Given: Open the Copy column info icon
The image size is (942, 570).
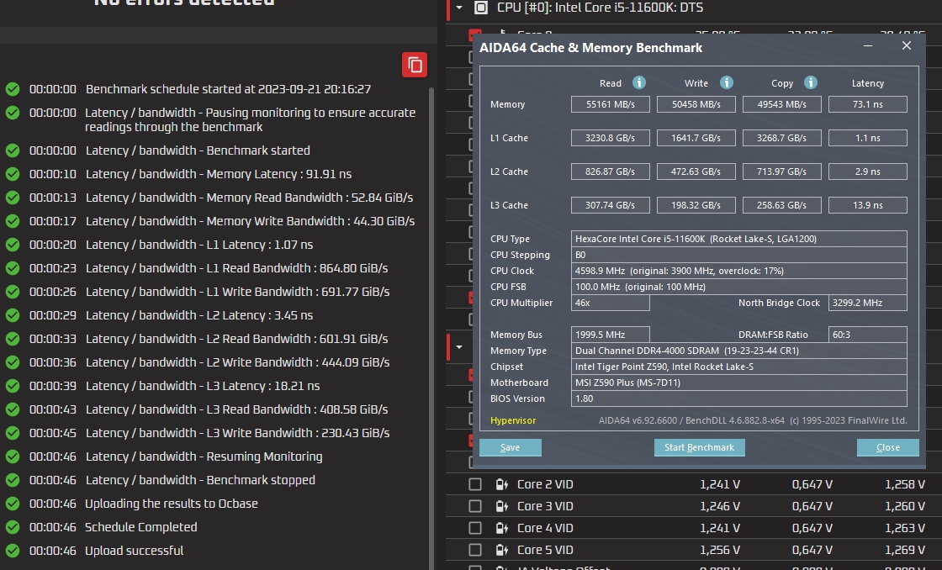Looking at the screenshot, I should 810,82.
